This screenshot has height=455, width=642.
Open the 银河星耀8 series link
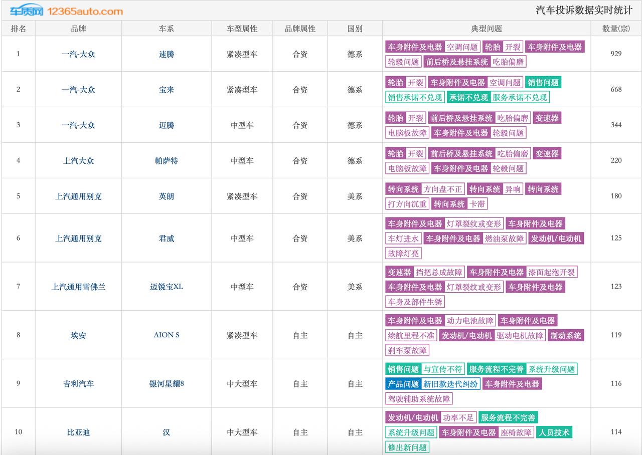click(x=167, y=384)
